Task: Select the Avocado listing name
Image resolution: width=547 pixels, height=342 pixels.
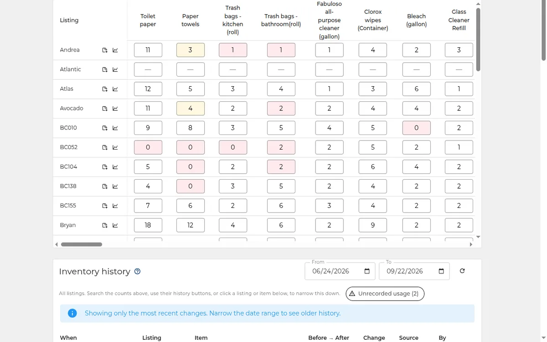Action: tap(72, 109)
